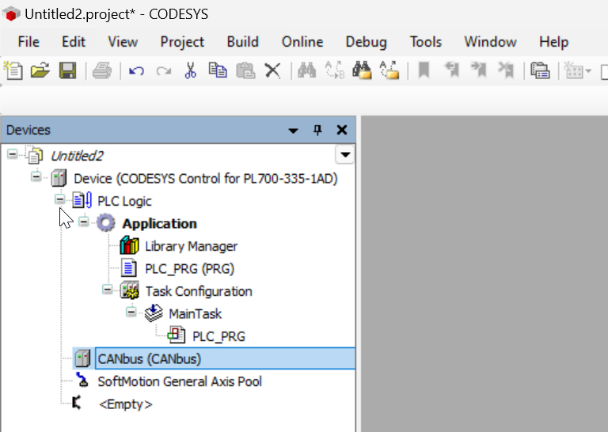The width and height of the screenshot is (608, 432).
Task: Save the project with floppy icon
Action: click(67, 71)
